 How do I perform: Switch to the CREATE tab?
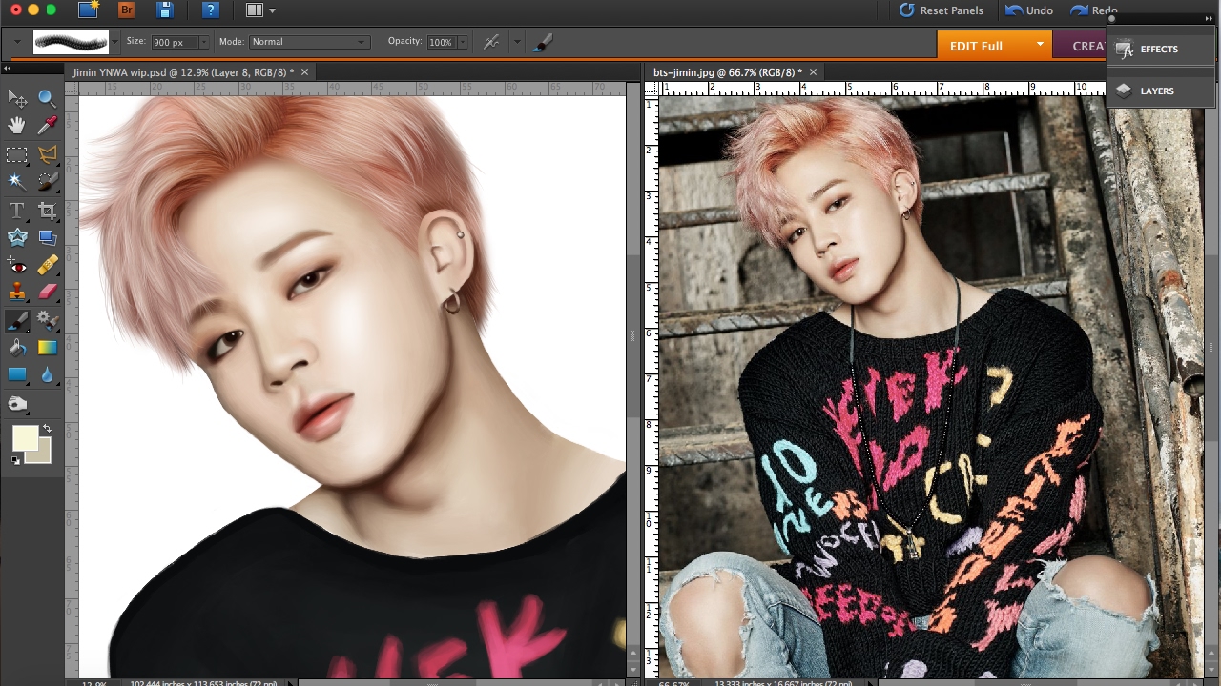(1080, 46)
